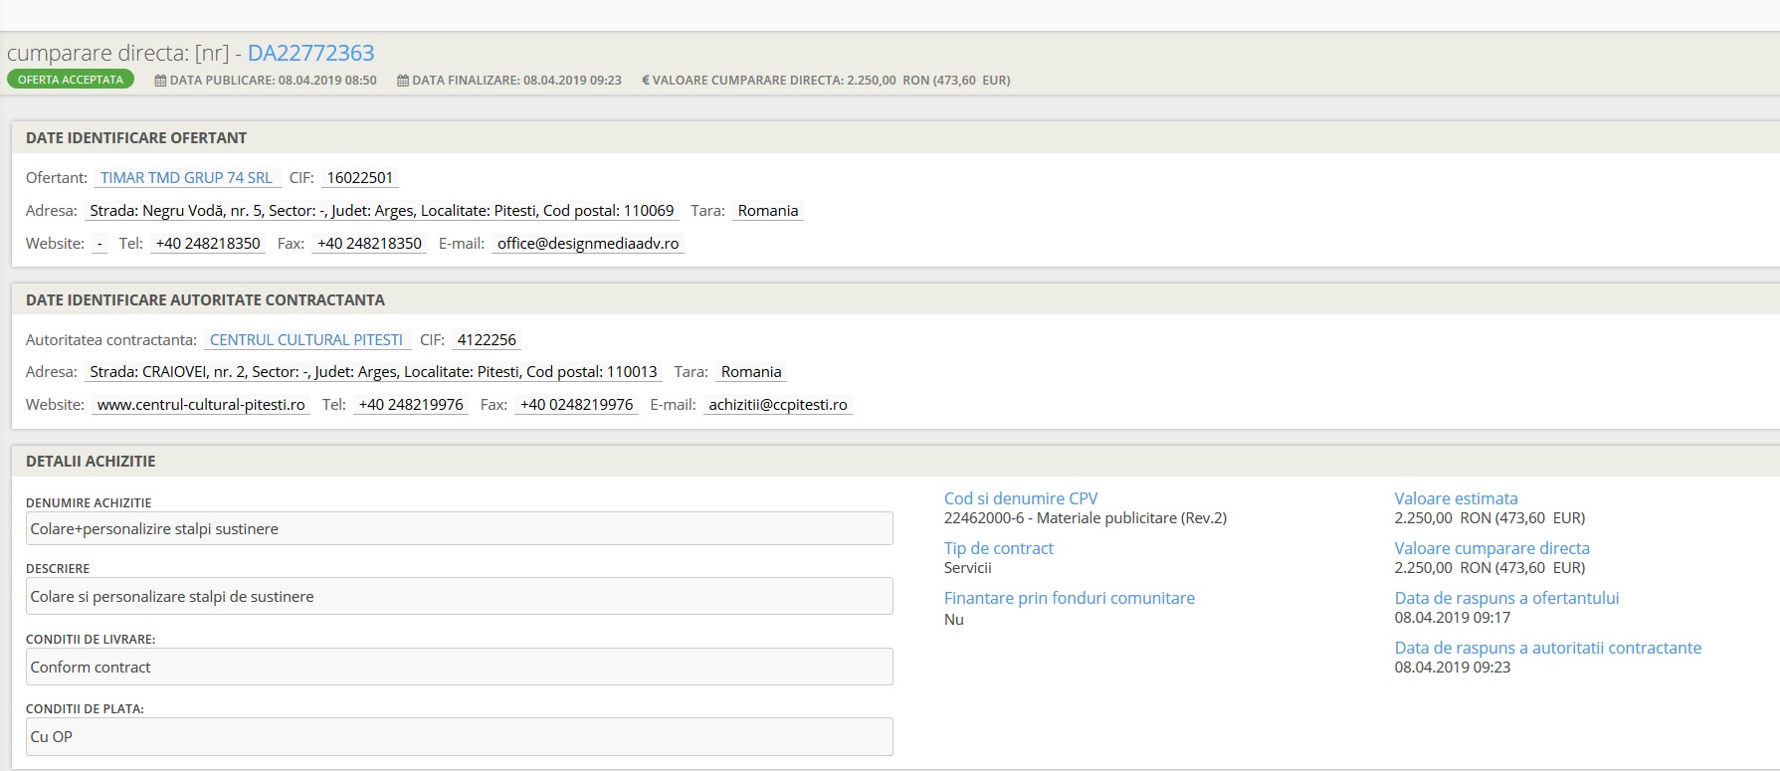Click the offerer phone +40 248218350 after Tel
The image size is (1780, 771).
tap(208, 244)
